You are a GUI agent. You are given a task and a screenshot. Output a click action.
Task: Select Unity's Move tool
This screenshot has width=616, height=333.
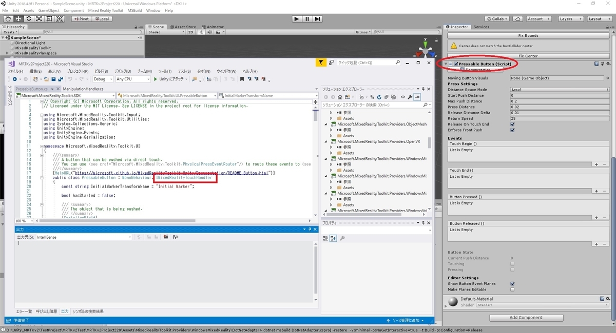point(18,19)
